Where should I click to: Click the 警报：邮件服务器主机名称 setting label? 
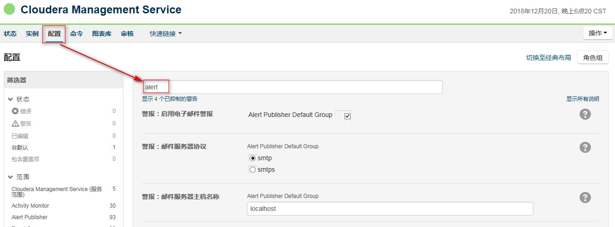tap(181, 197)
